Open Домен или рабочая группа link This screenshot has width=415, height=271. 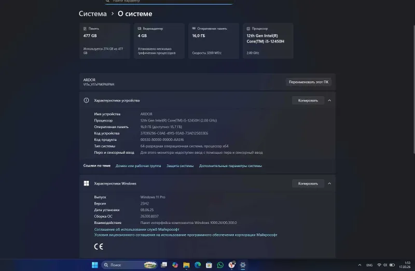pyautogui.click(x=138, y=166)
